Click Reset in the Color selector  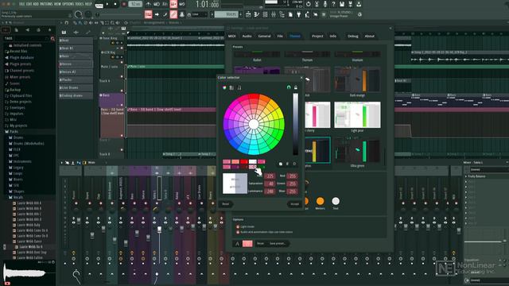click(226, 204)
